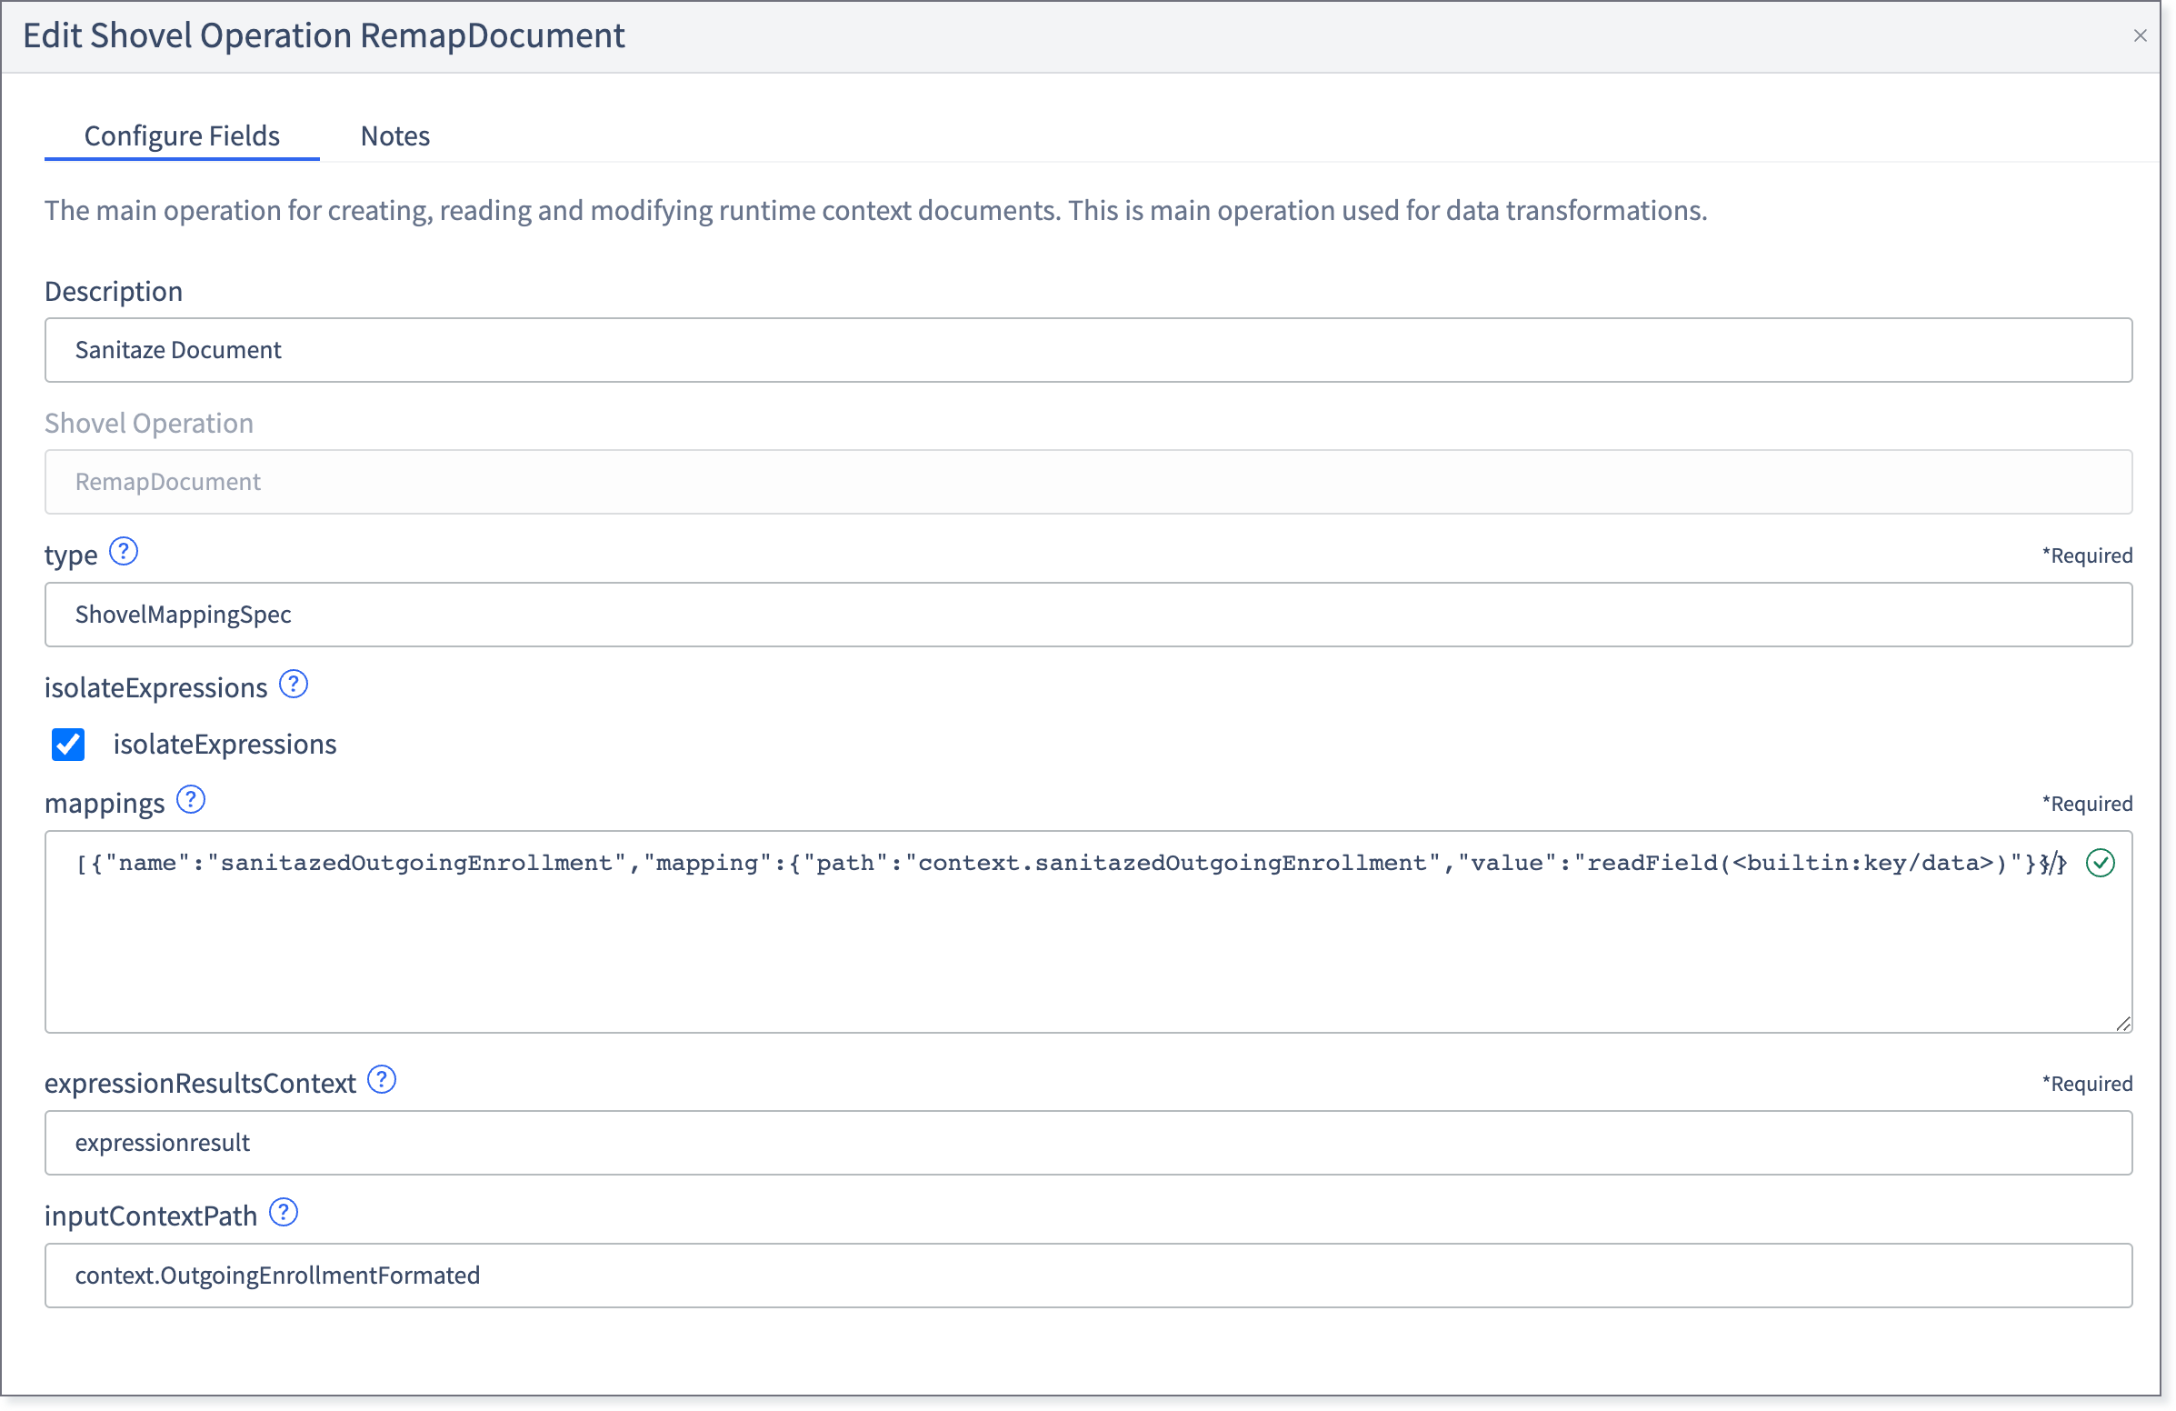2176x1411 pixels.
Task: Focus the expressionResultsContext field
Action: pyautogui.click(x=1088, y=1143)
